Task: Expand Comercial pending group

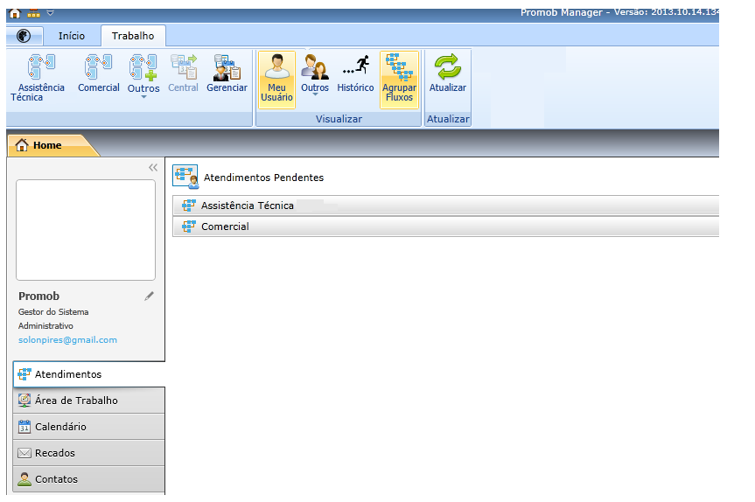Action: pyautogui.click(x=445, y=227)
